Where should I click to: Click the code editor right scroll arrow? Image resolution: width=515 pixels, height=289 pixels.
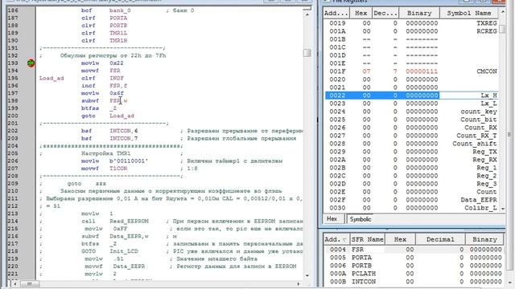coord(299,283)
